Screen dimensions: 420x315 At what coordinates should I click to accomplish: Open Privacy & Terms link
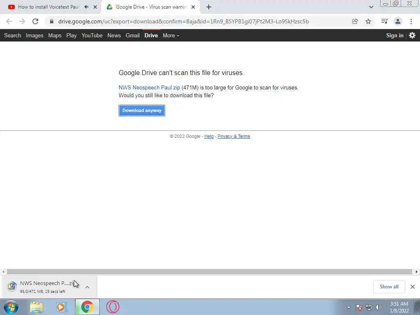[x=234, y=136]
